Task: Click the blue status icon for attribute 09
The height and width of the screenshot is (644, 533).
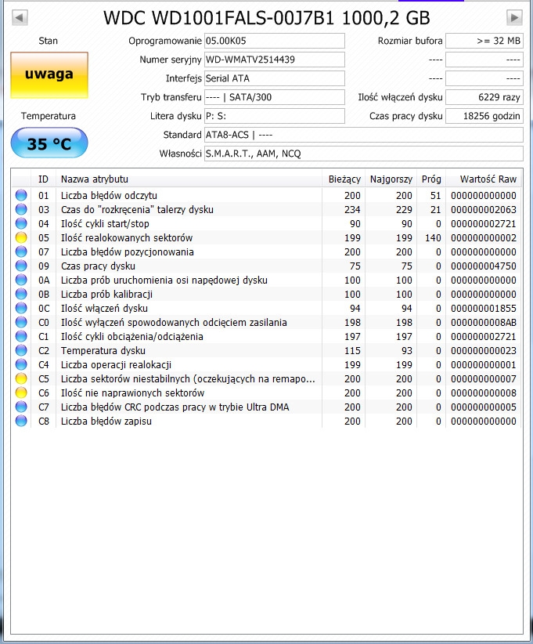Action: point(21,266)
